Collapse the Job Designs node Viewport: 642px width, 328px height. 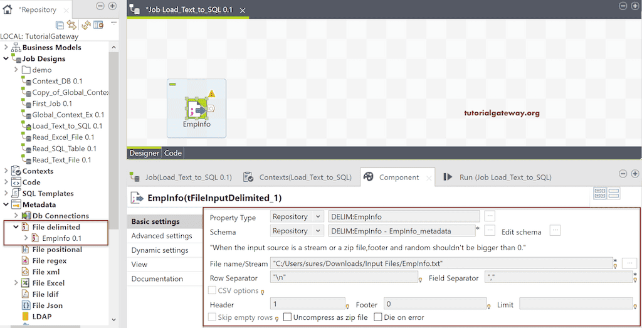click(6, 58)
